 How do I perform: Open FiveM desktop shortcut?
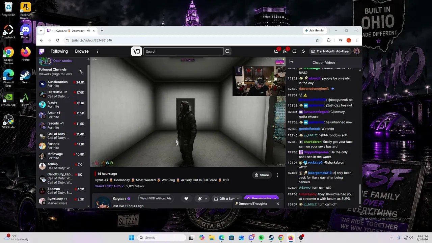[x=25, y=99]
